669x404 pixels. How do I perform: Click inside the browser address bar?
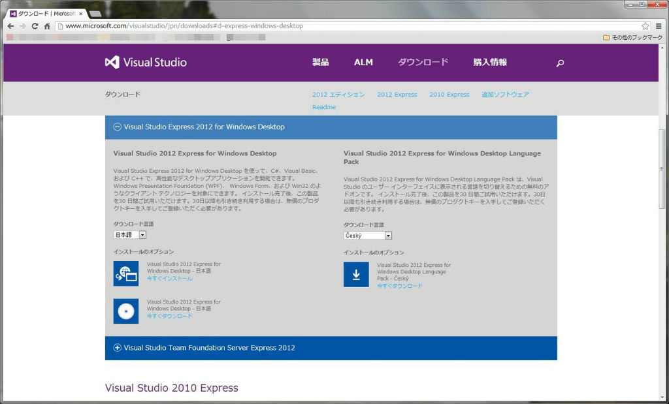[x=261, y=26]
